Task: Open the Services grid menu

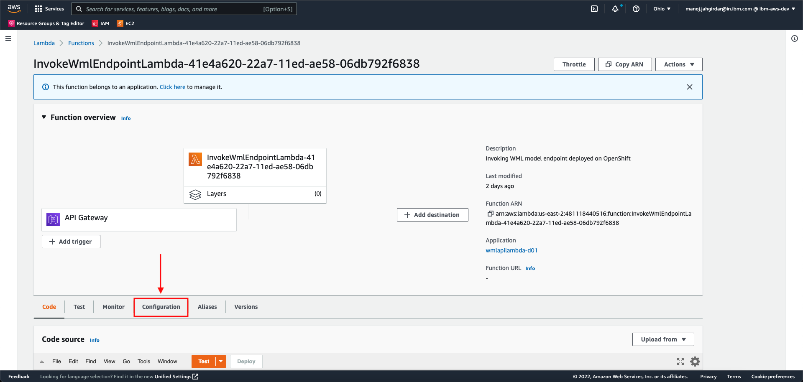Action: [49, 9]
